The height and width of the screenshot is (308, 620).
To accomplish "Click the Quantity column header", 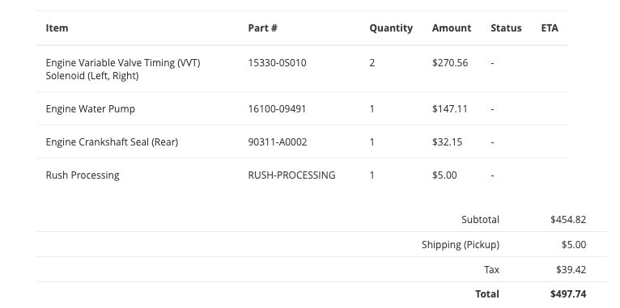I will tap(391, 28).
